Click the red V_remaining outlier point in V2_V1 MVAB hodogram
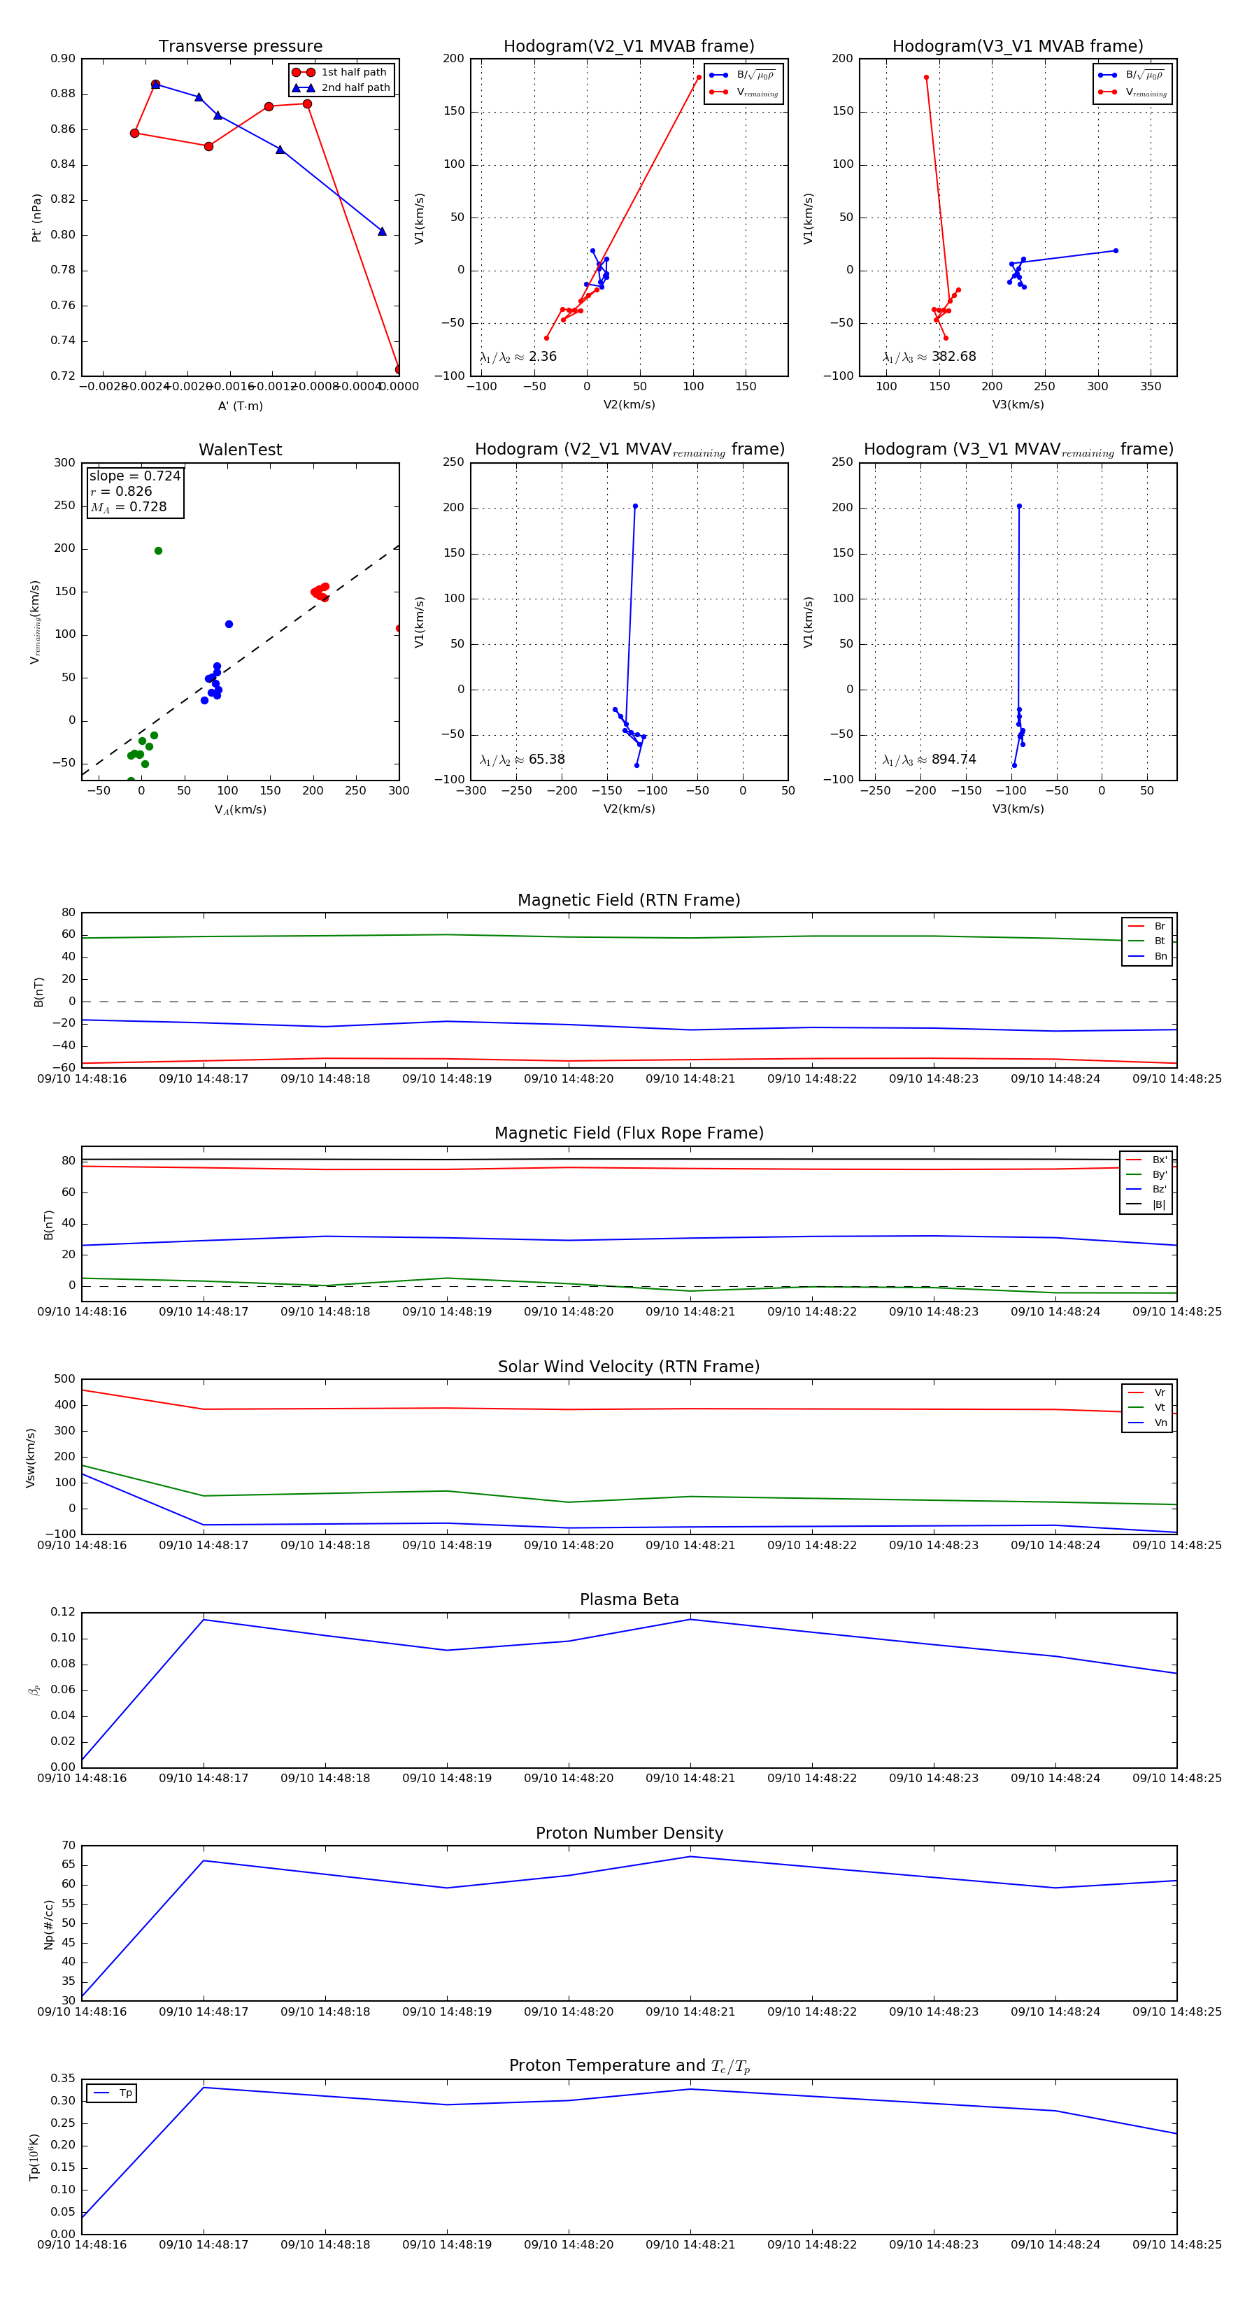This screenshot has width=1259, height=2308. [699, 77]
